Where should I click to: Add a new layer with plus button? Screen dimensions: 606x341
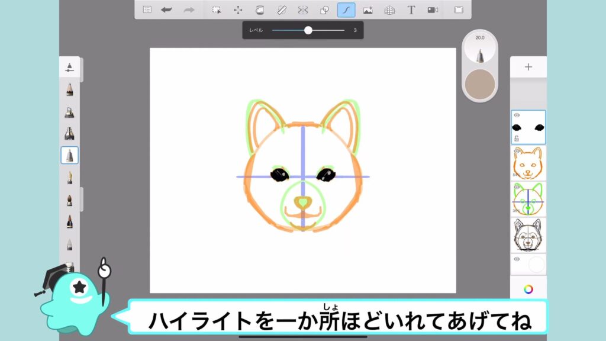[528, 67]
